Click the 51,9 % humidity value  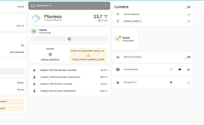[104, 70]
